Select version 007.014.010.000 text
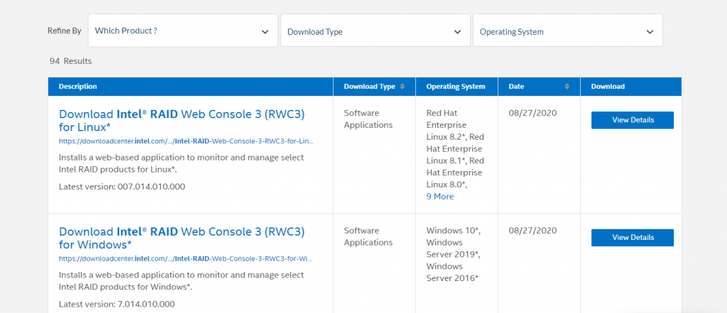This screenshot has height=313, width=727. [x=151, y=187]
